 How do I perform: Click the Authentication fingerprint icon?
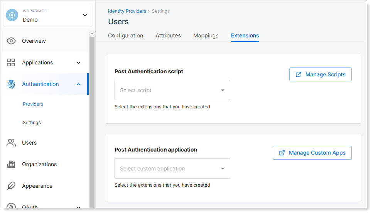[x=11, y=84]
